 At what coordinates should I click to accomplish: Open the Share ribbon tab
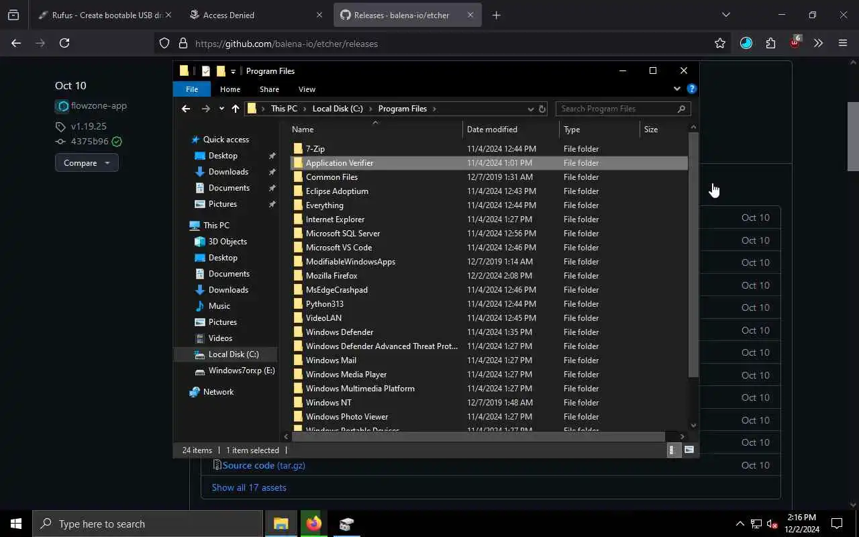click(x=269, y=89)
